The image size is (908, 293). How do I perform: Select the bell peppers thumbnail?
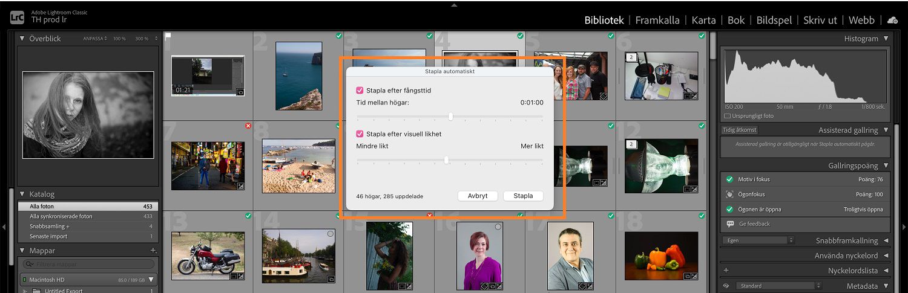tap(661, 256)
